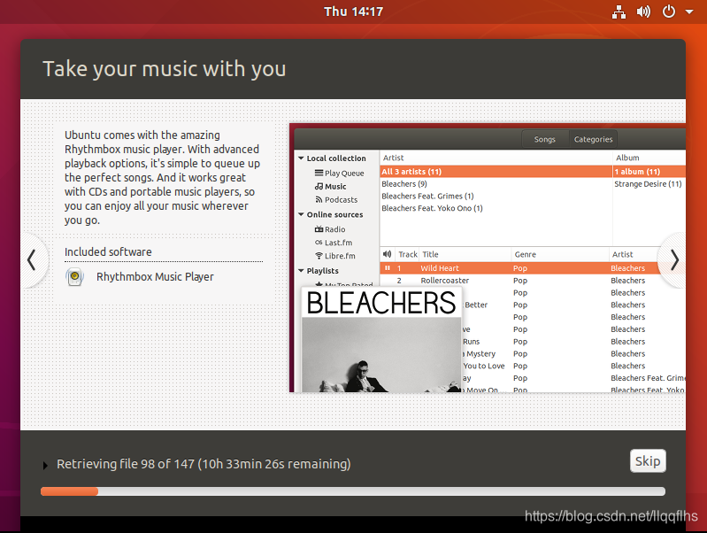
Task: Go to next slide with right arrow
Action: click(673, 260)
